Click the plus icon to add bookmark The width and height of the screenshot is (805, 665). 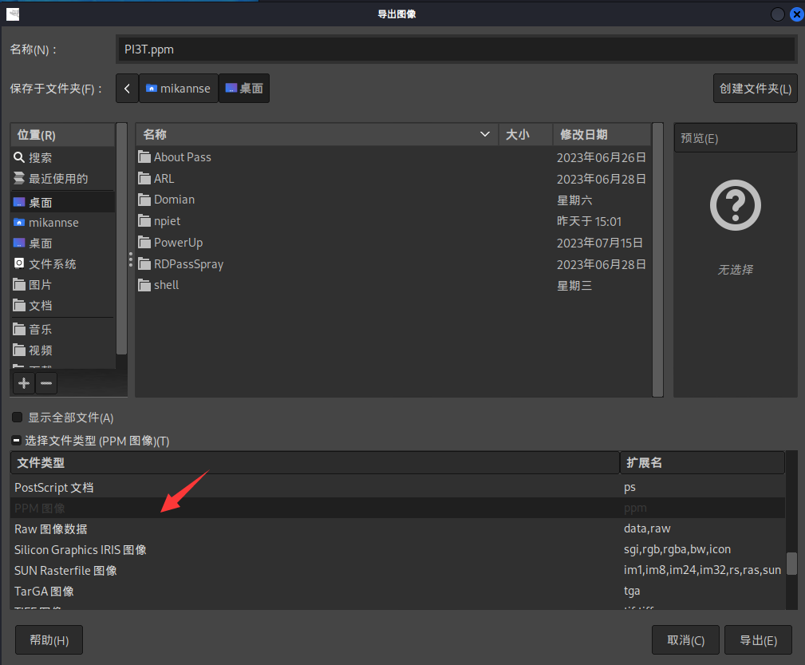pos(24,383)
